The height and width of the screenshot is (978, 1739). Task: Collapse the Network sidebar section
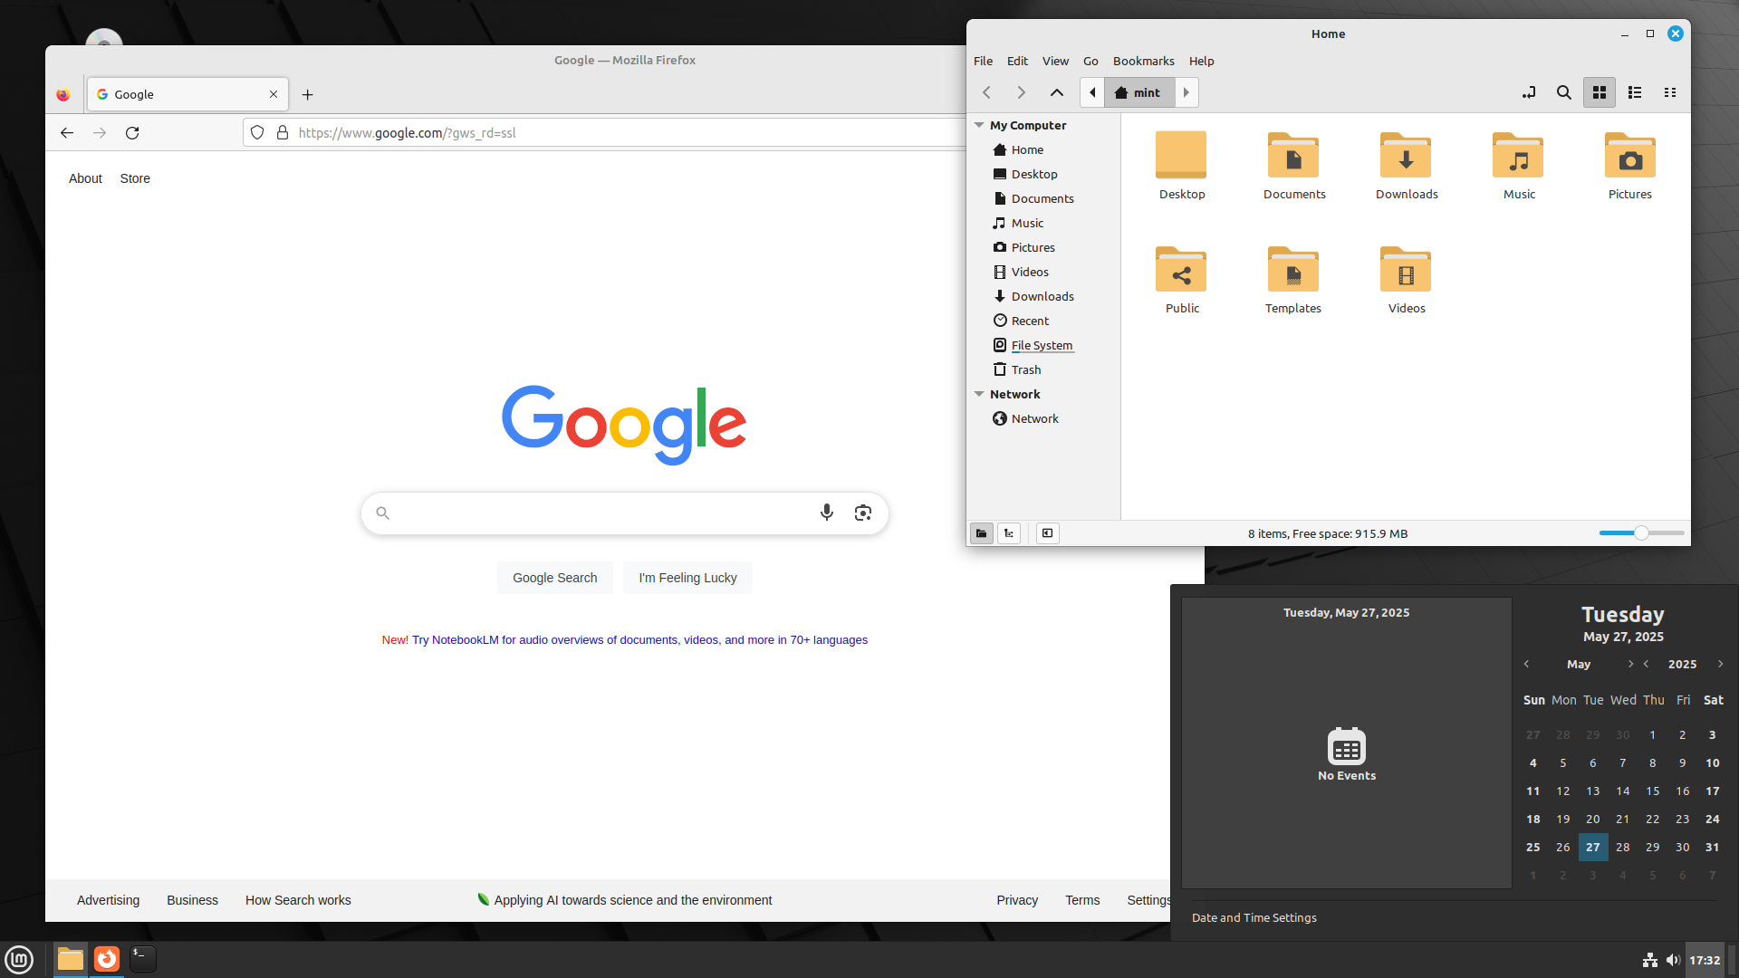coord(979,394)
